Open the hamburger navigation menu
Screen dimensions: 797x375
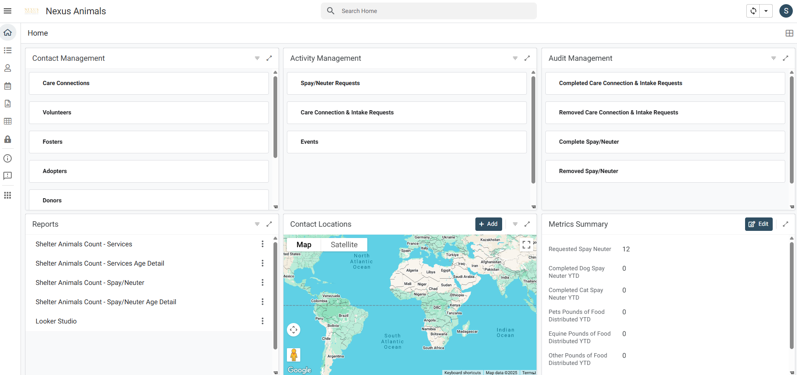click(x=8, y=11)
